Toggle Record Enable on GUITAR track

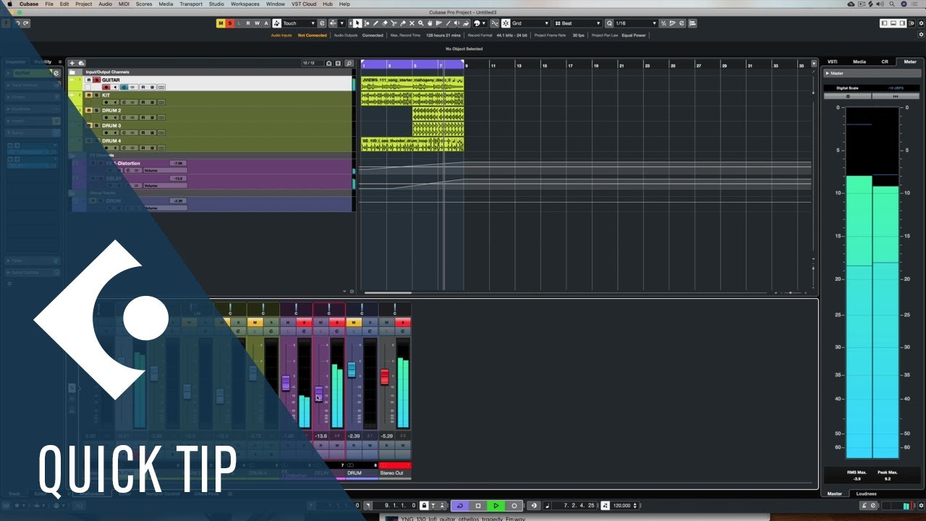106,88
